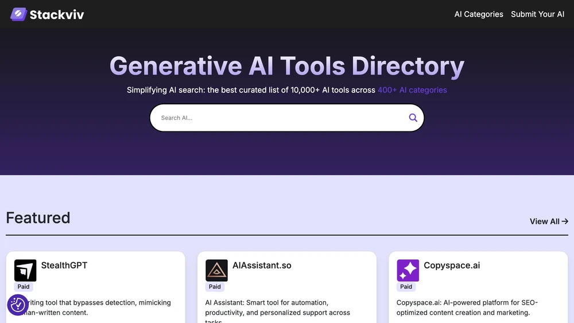The width and height of the screenshot is (574, 323).
Task: Click the AI Assistant description text
Action: [x=277, y=313]
